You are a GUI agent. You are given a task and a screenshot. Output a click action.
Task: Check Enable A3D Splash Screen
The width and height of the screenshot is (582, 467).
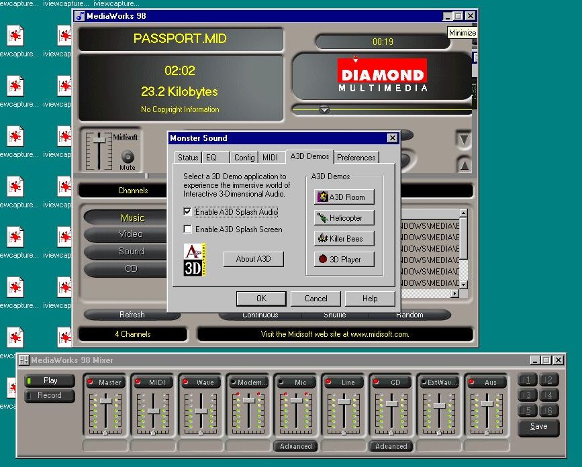187,229
